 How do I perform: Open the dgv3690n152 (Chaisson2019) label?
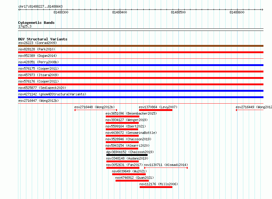click(x=130, y=152)
